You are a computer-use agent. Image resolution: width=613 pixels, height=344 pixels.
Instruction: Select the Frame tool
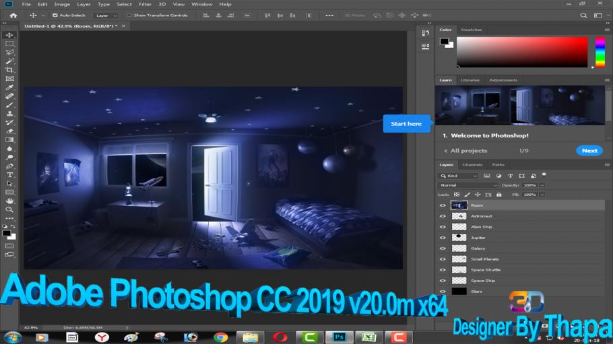(9, 79)
